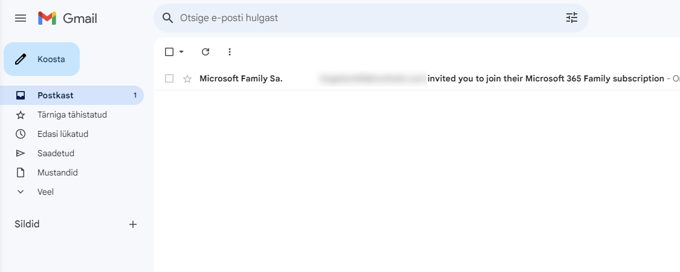
Task: Click the search magnifier icon
Action: (x=167, y=17)
